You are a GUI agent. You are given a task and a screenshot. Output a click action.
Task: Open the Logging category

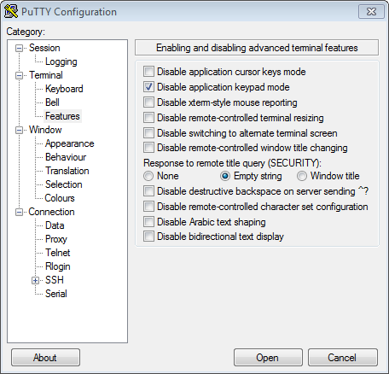[x=61, y=61]
